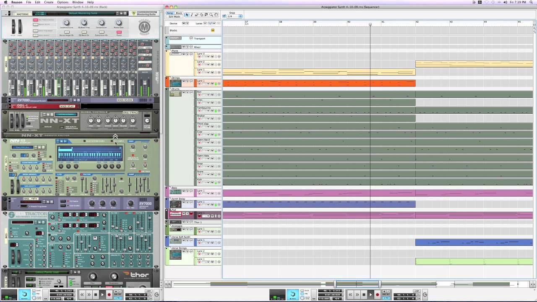Collapse the Piano track
Image resolution: width=537 pixels, height=302 pixels.
click(167, 51)
